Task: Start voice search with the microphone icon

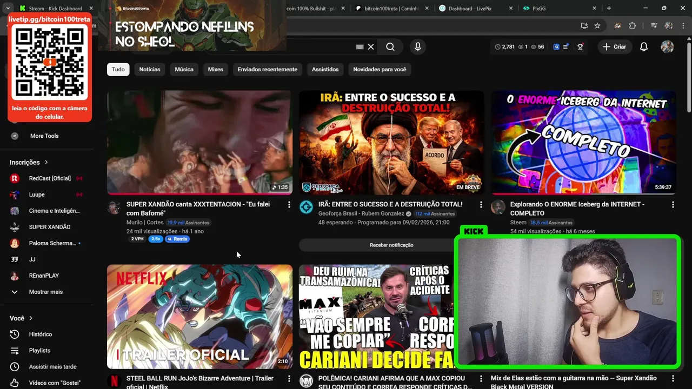Action: (417, 47)
